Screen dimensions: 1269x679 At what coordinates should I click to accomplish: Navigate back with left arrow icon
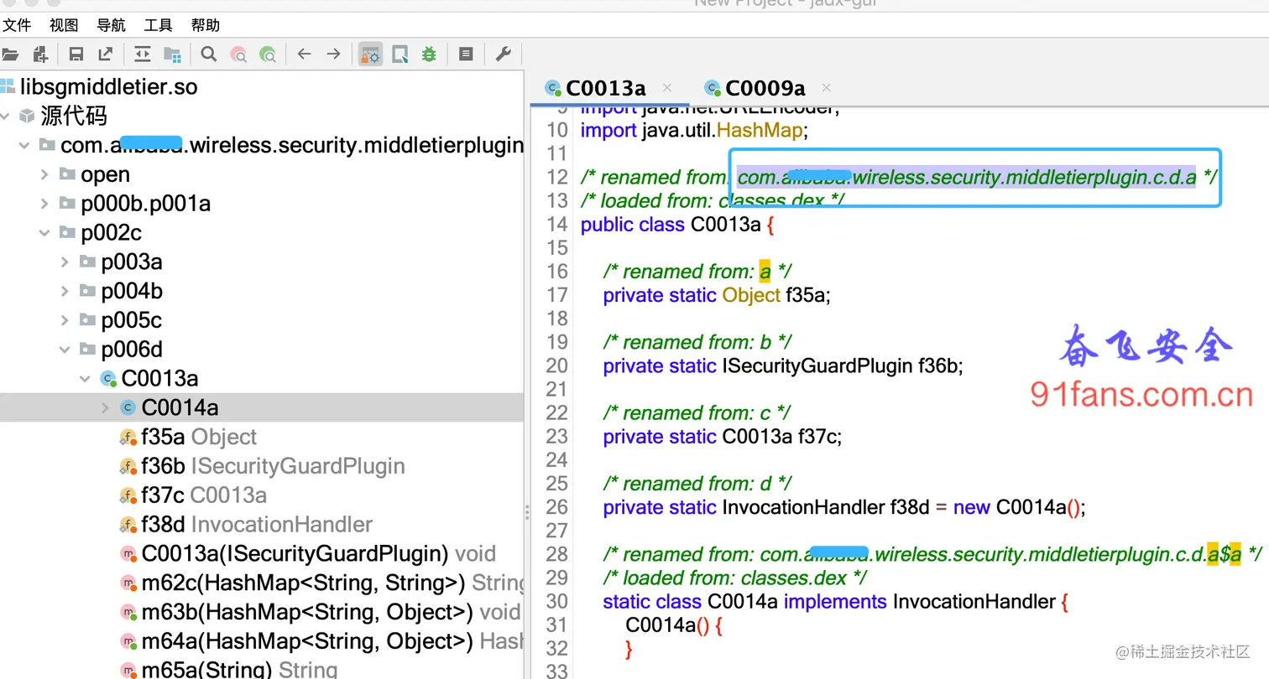tap(304, 54)
